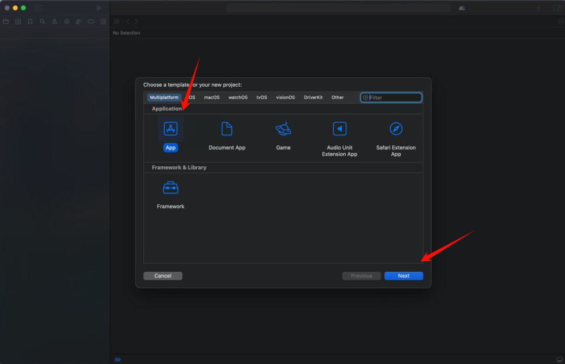565x364 pixels.
Task: Click the filter icon inside search field
Action: (365, 98)
